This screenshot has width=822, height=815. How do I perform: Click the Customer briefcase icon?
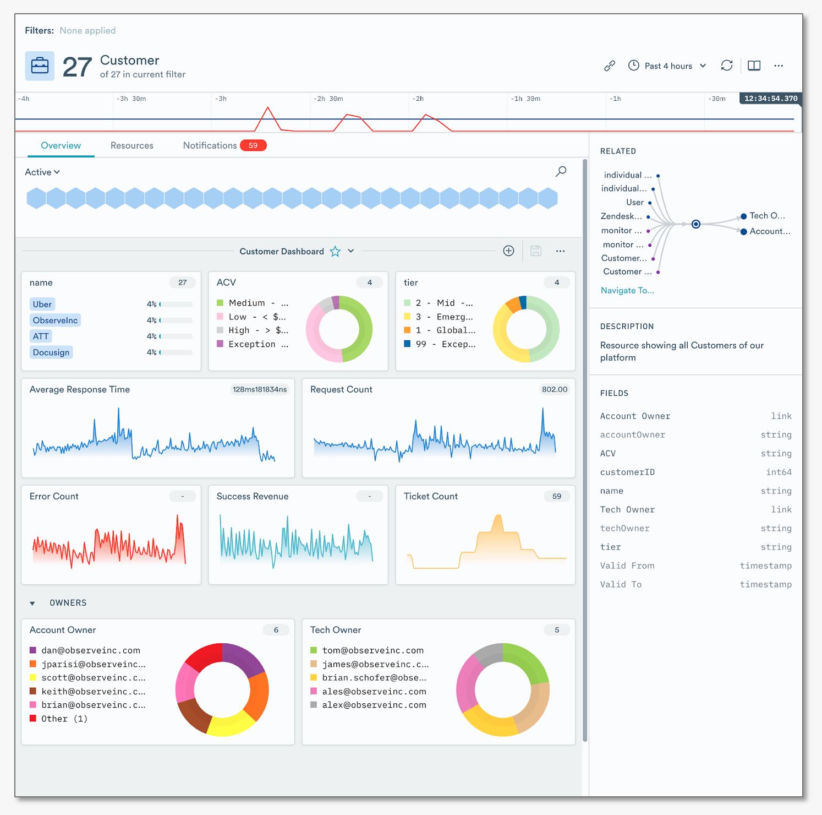click(40, 66)
